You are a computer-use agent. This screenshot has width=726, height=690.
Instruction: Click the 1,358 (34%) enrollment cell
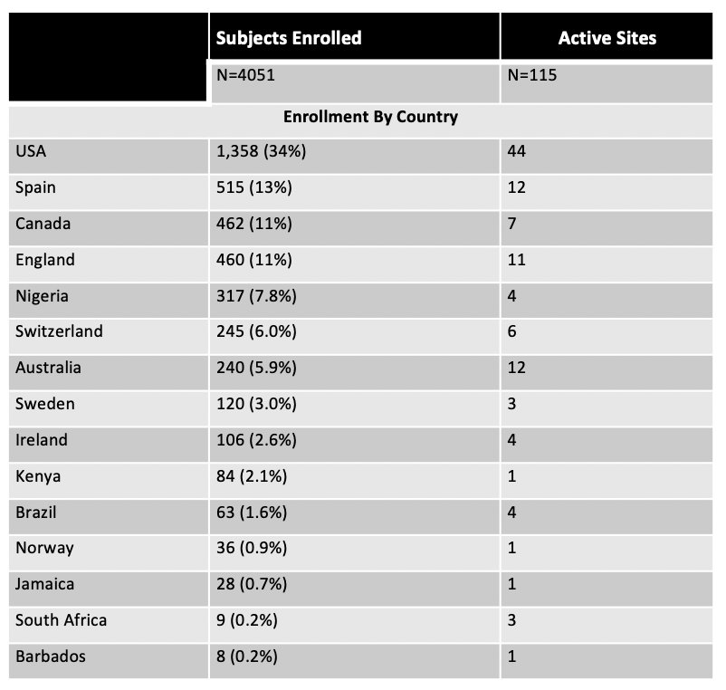point(355,157)
